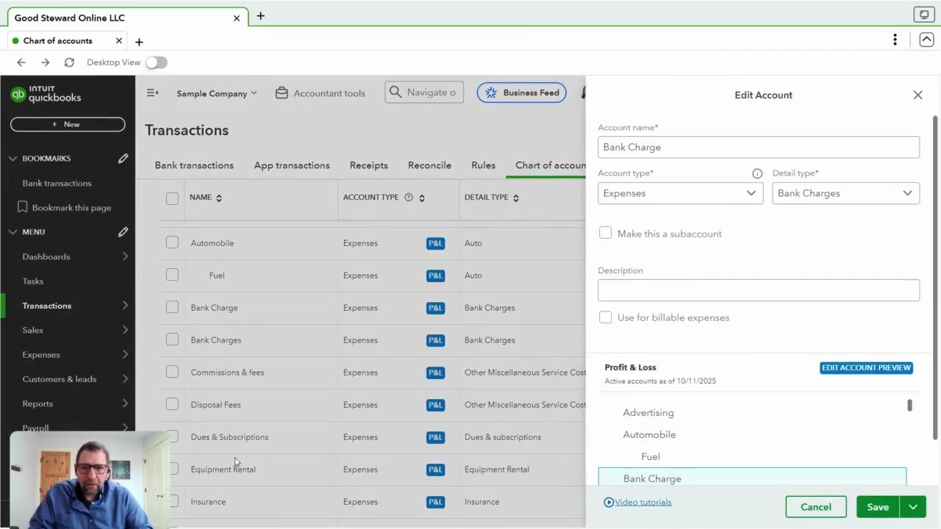The image size is (941, 529).
Task: Click the Account name input field
Action: click(x=759, y=147)
